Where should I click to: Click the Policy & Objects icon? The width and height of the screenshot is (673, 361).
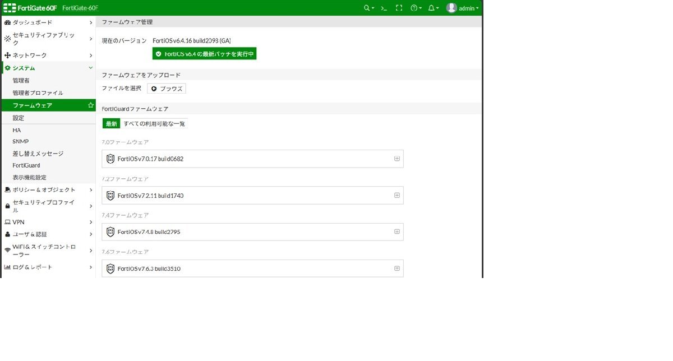7,190
